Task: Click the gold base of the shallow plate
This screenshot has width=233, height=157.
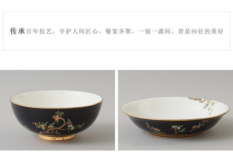Action: pos(175,135)
